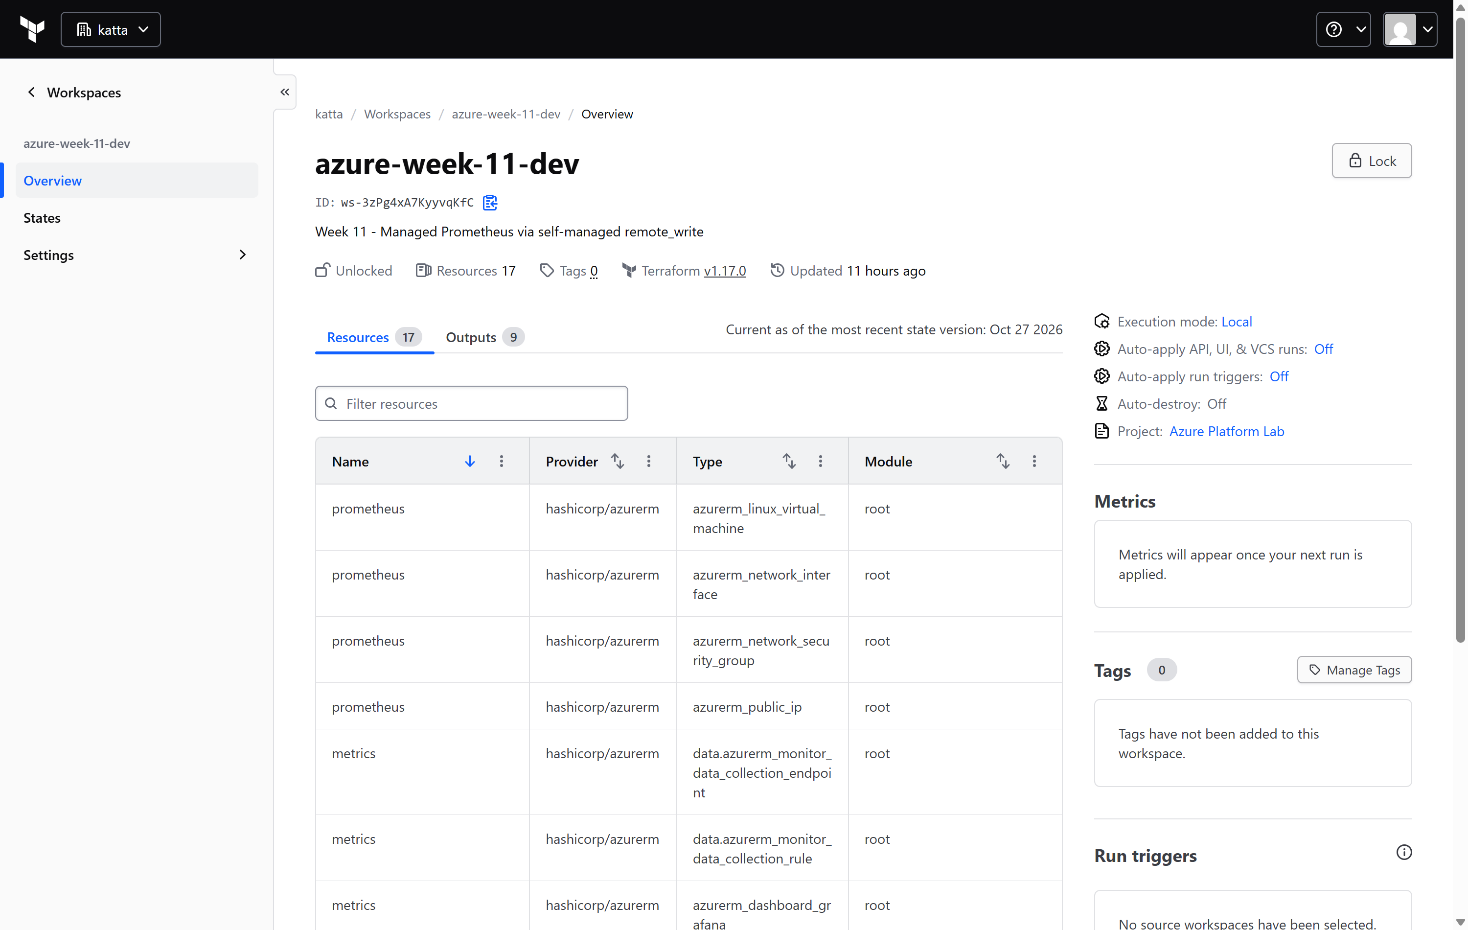
Task: Sort resources by Type column
Action: [x=789, y=461]
